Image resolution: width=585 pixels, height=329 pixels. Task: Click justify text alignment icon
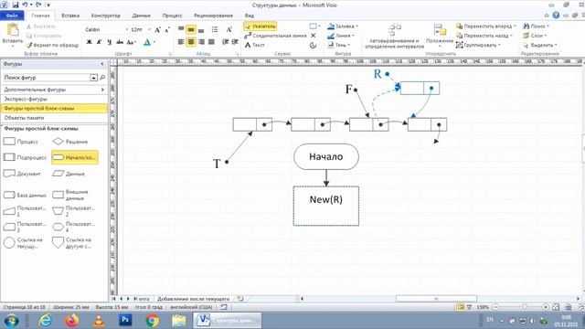point(211,42)
